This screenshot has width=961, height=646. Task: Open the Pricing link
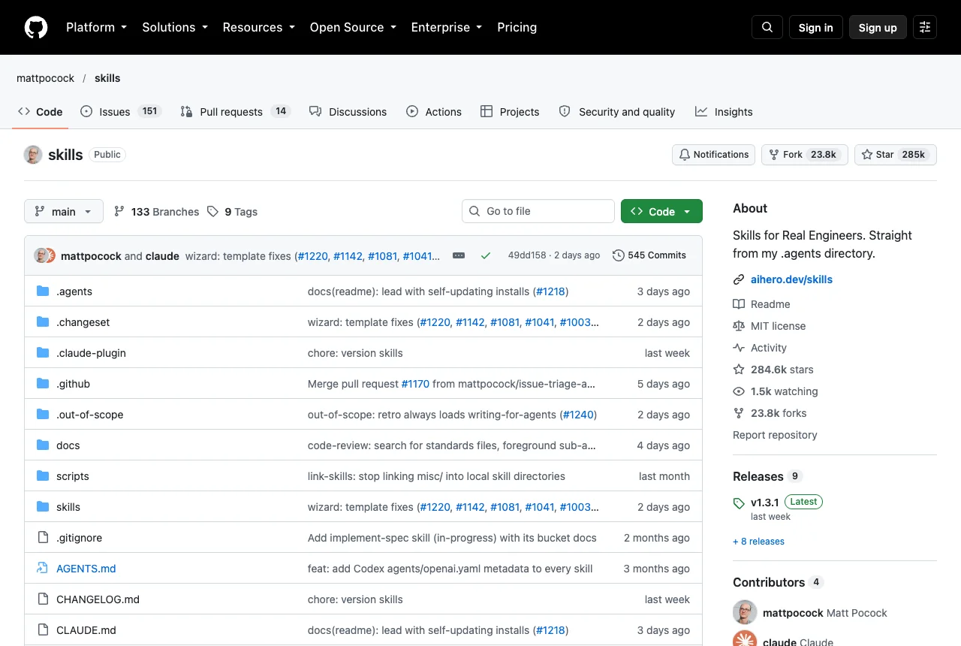coord(517,27)
